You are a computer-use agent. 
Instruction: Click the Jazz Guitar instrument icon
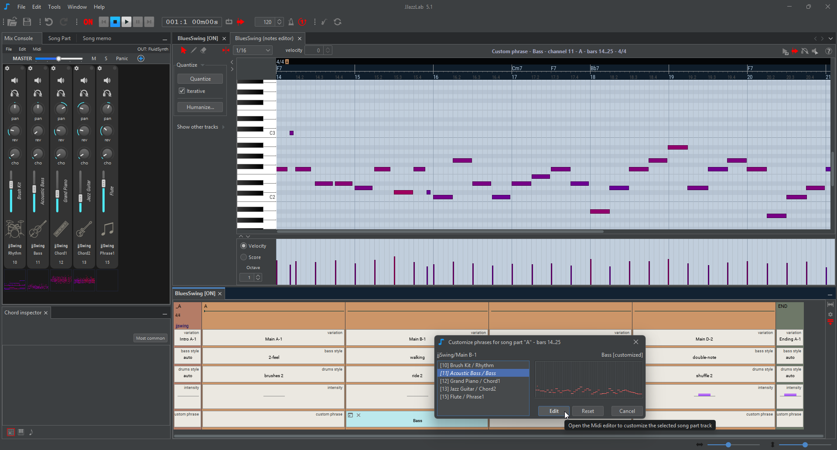click(x=84, y=229)
